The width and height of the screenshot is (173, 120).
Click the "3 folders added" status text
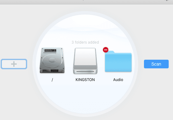click(x=85, y=42)
